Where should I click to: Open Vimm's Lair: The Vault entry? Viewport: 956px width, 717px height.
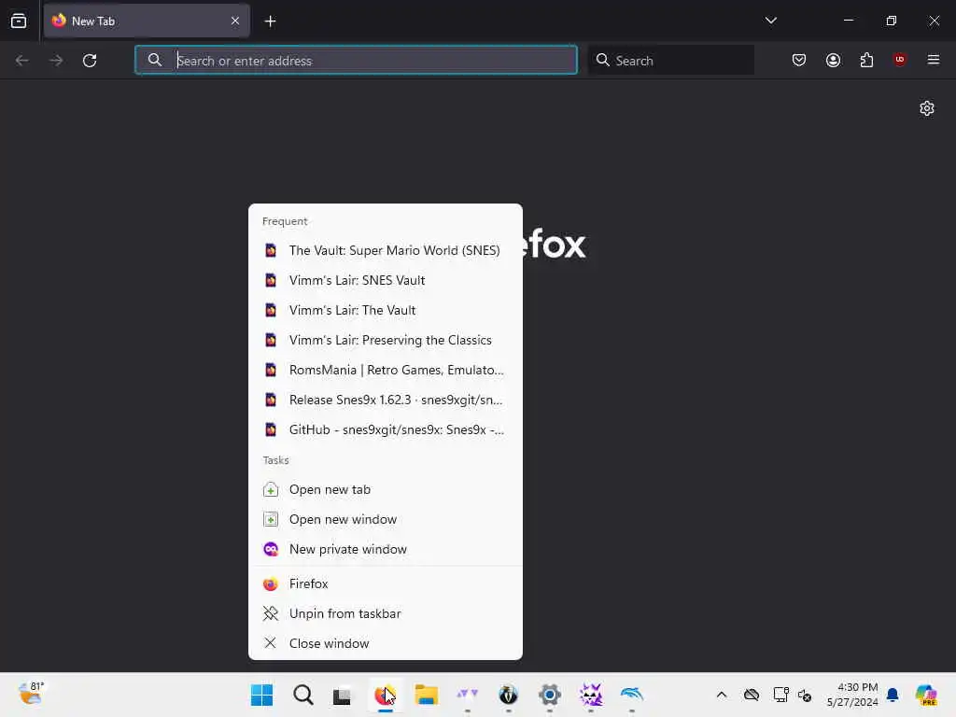pyautogui.click(x=386, y=310)
